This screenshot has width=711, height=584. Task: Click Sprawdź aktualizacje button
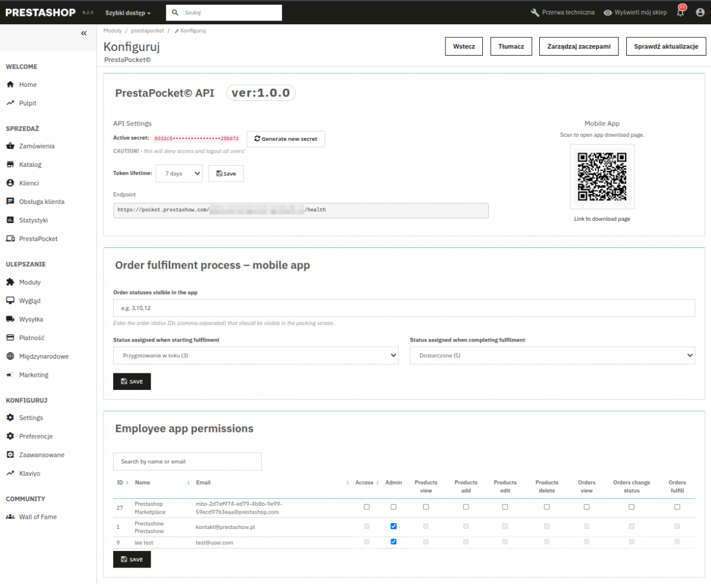pyautogui.click(x=666, y=46)
